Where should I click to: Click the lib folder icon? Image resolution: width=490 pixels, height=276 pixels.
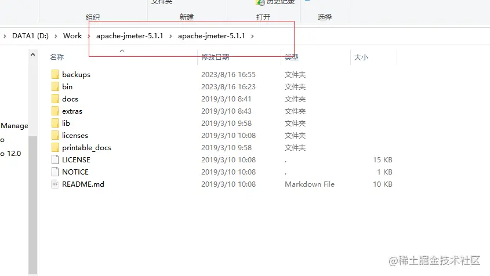[55, 123]
